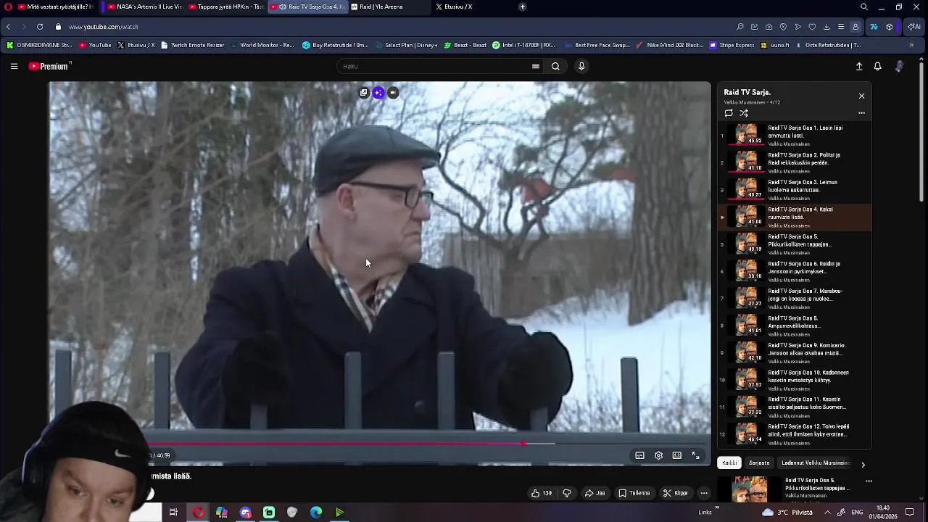Click the progress bar scrubber handle
This screenshot has height=522, width=928.
523,444
